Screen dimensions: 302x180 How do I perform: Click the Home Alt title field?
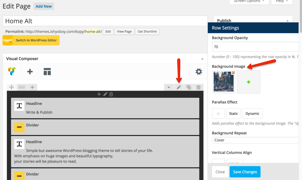click(x=105, y=21)
